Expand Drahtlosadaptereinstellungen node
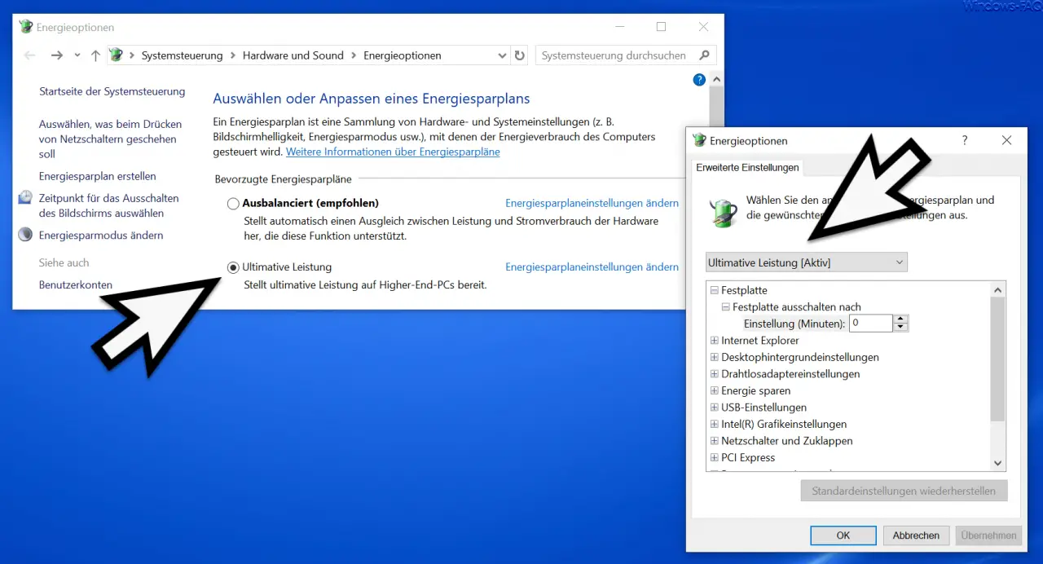This screenshot has height=564, width=1043. click(x=715, y=374)
